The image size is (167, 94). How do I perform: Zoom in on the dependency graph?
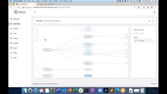click(37, 30)
